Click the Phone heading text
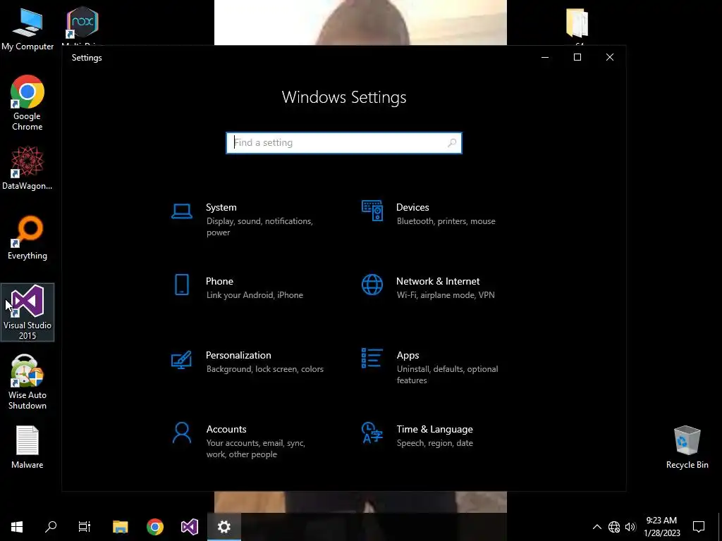 (219, 281)
